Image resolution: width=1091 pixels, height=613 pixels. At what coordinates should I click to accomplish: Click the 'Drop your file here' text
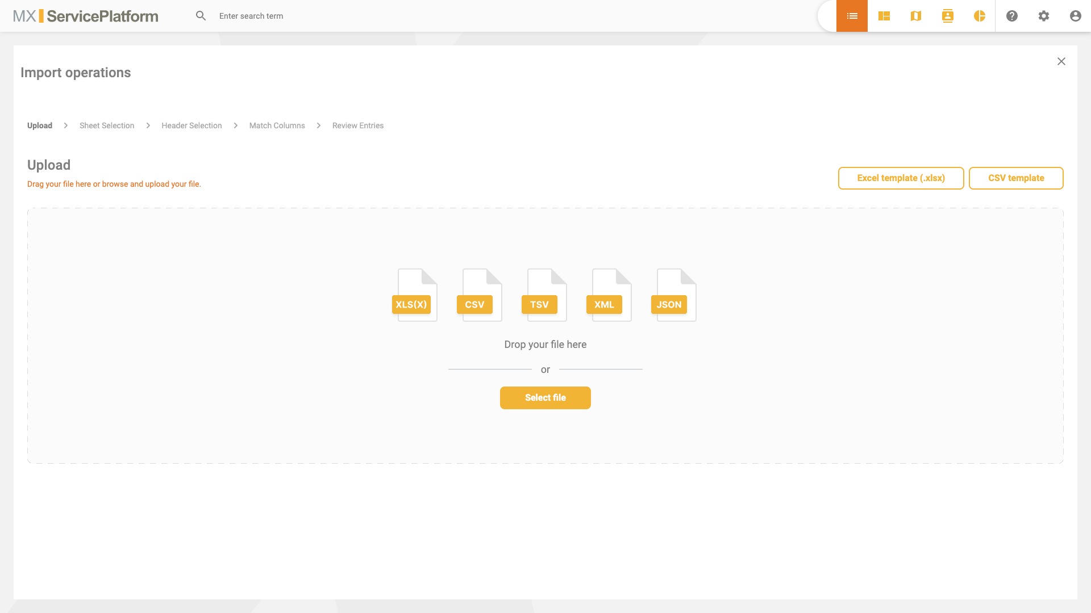point(545,345)
